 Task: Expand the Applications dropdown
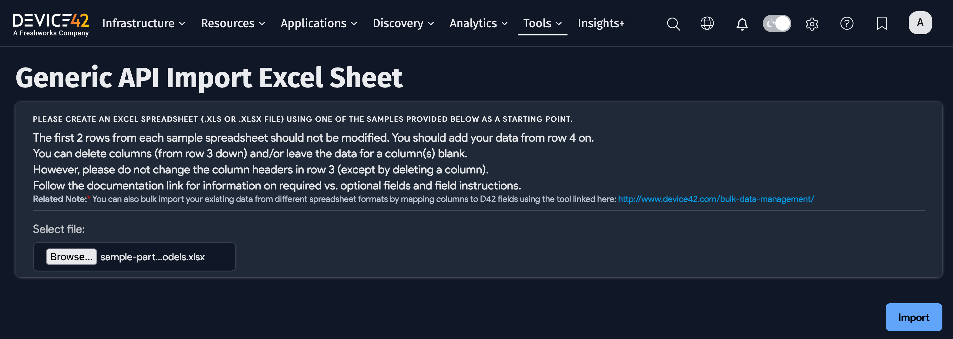click(x=318, y=23)
